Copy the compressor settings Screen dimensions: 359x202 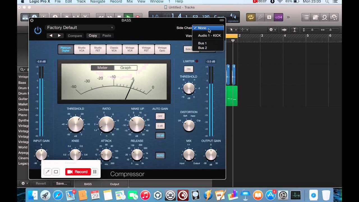pos(93,36)
